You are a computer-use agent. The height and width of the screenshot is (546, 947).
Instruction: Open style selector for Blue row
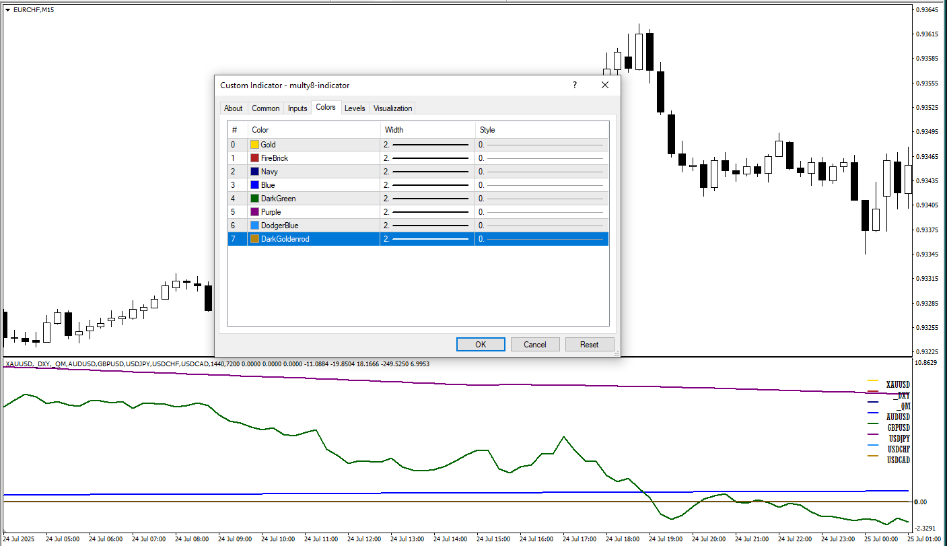tap(541, 185)
